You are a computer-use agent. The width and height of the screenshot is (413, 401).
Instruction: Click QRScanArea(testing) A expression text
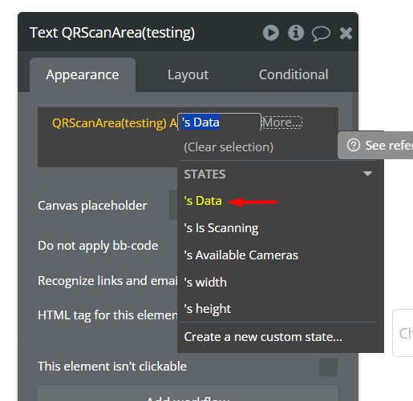pos(115,123)
